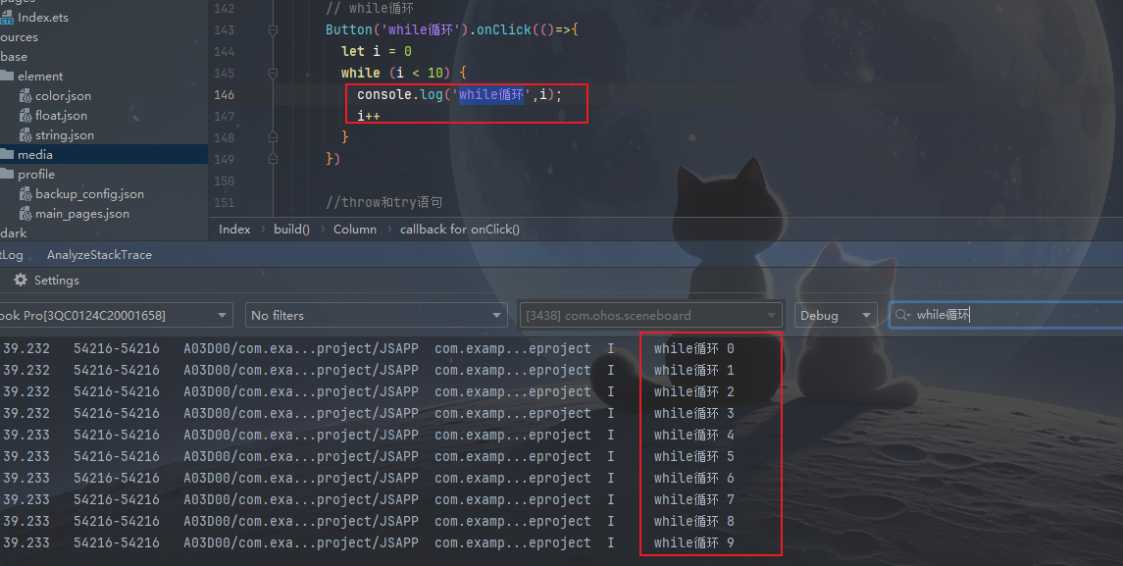The image size is (1123, 566).
Task: Click the Settings gear icon
Action: pos(21,281)
